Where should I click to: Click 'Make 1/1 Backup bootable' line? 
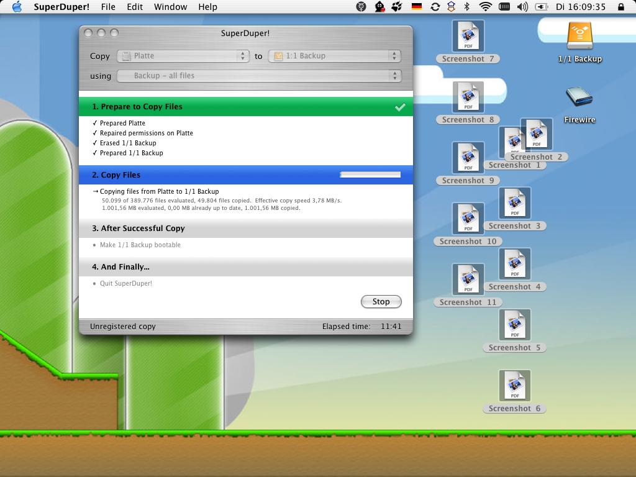(140, 245)
